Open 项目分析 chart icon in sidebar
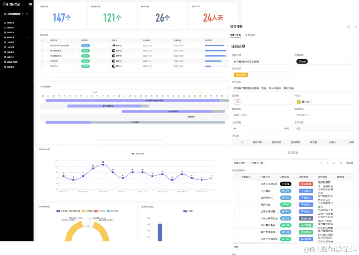Image resolution: width=359 pixels, height=255 pixels. 5,28
